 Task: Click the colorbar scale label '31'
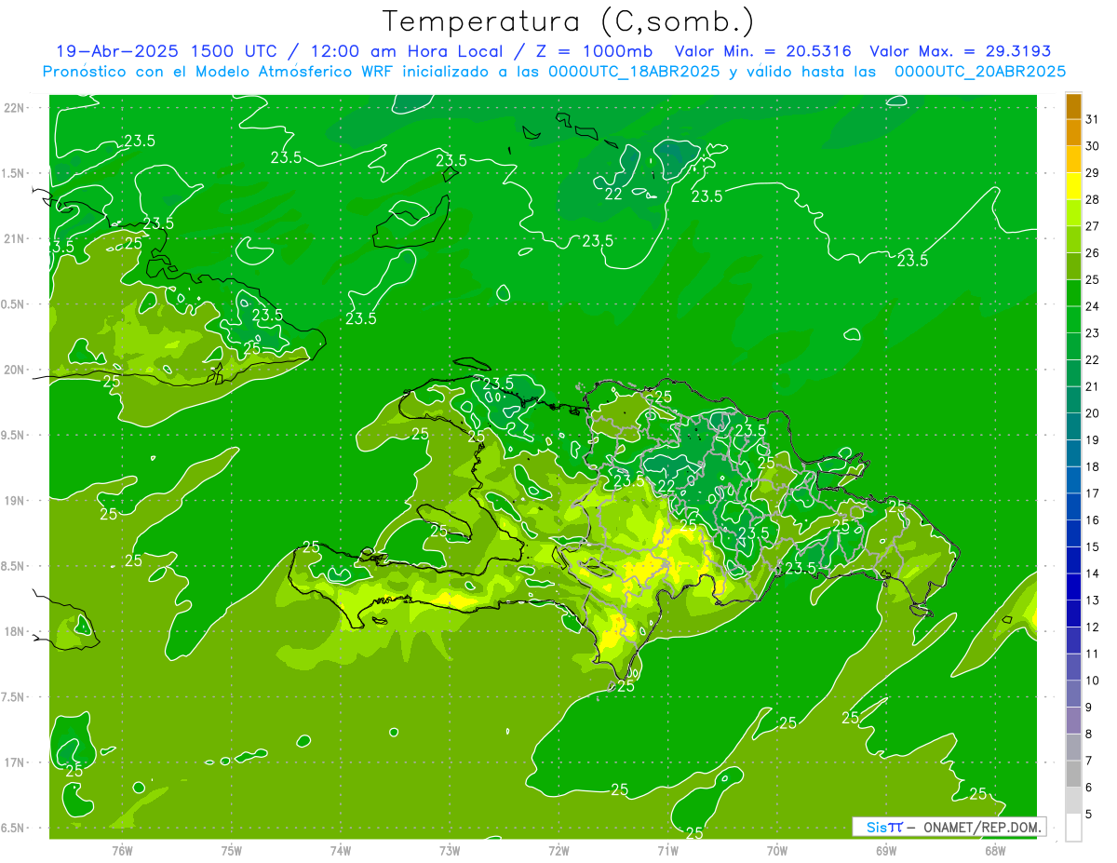pos(1093,119)
